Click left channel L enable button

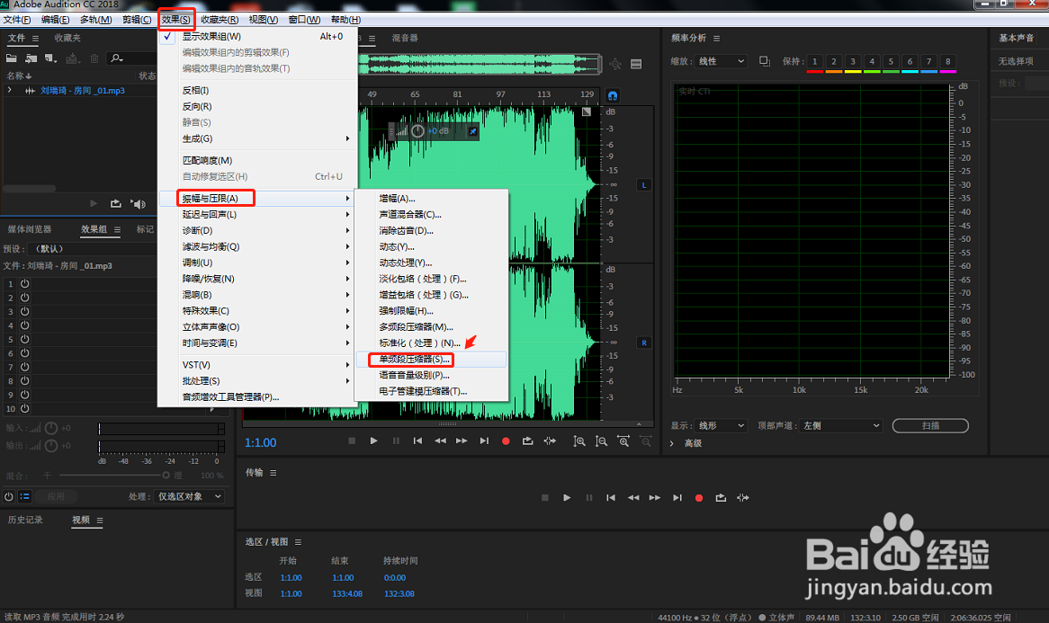click(x=644, y=185)
